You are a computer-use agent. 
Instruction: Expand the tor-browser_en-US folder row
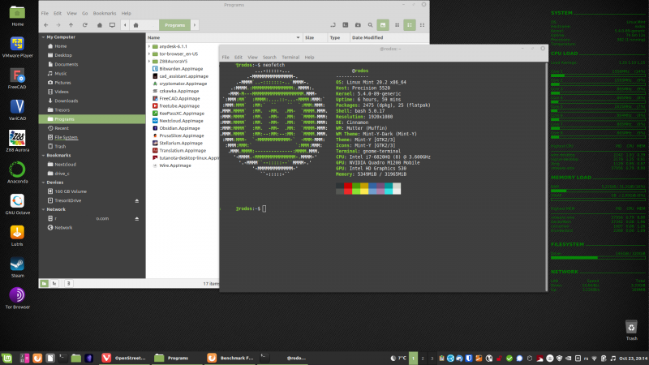click(149, 54)
